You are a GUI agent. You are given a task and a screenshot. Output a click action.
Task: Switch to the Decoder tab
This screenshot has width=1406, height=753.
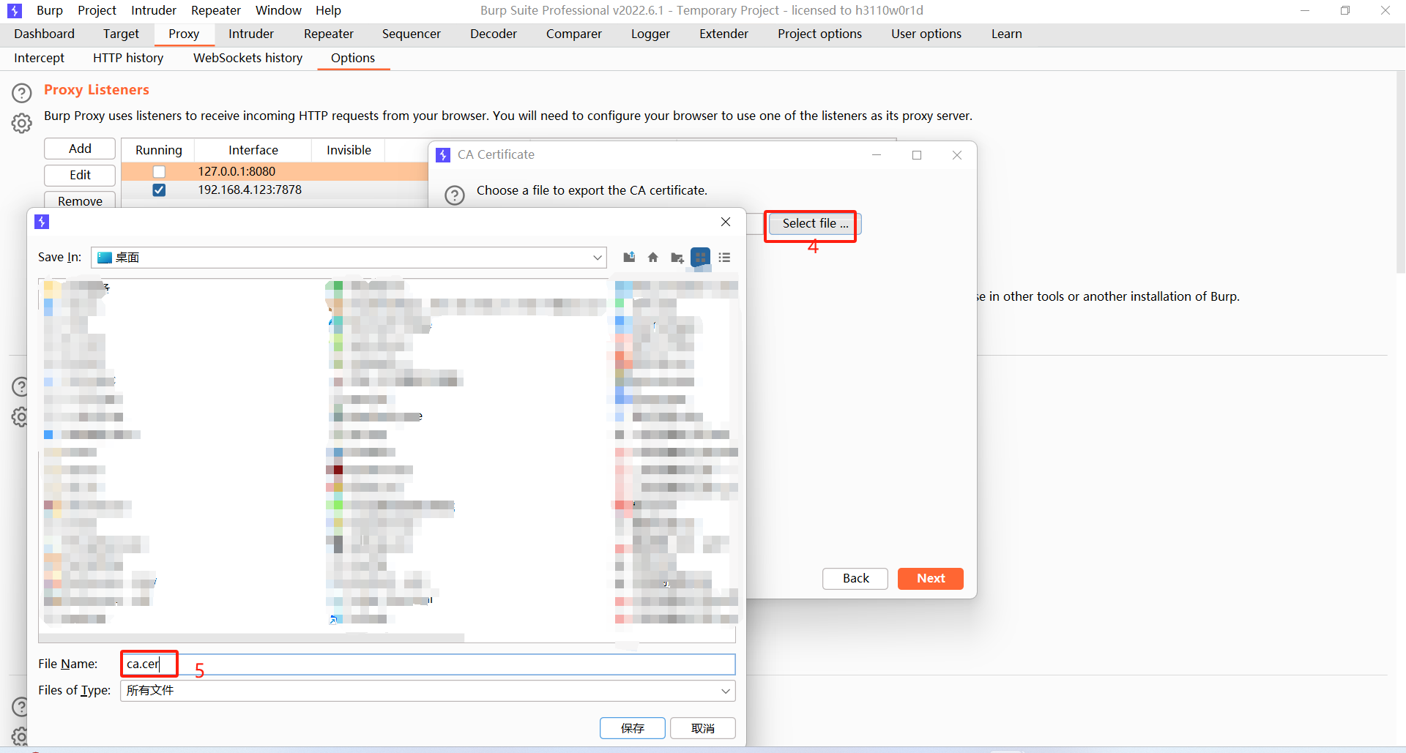point(494,34)
